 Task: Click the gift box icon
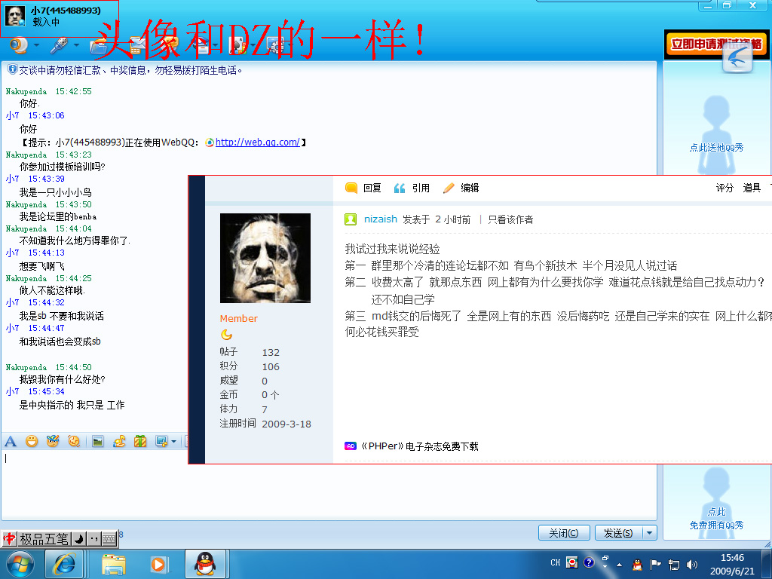140,442
